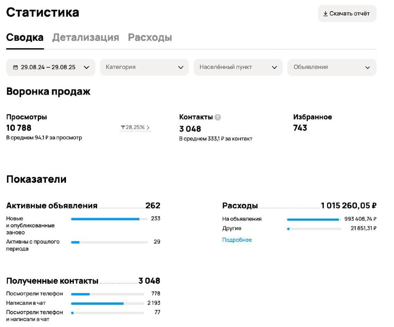The width and height of the screenshot is (394, 327).
Task: Open the date range 29.08.24 – 29.08.25 dropdown
Action: coord(51,67)
